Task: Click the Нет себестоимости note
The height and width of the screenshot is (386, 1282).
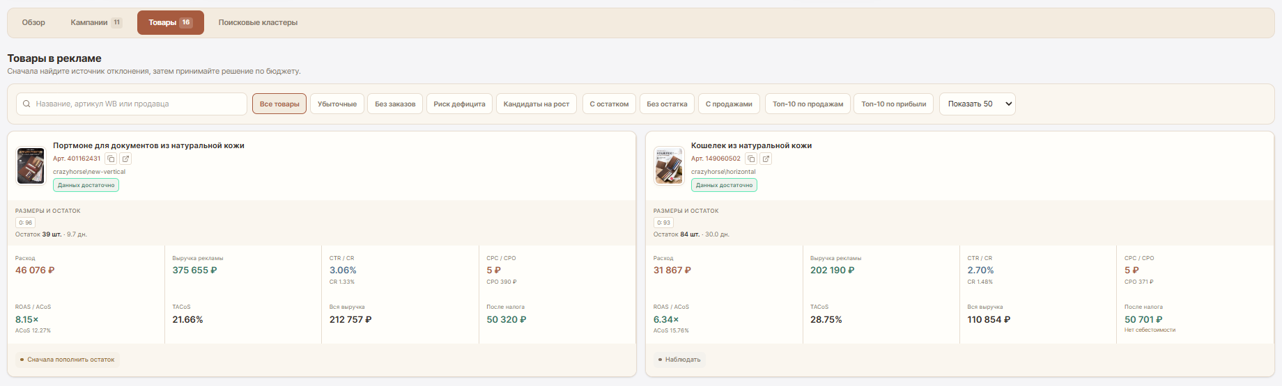Action: click(1150, 330)
